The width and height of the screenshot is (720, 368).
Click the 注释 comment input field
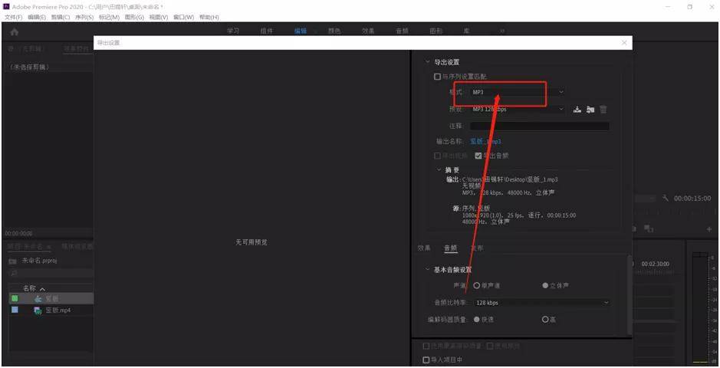tap(540, 126)
